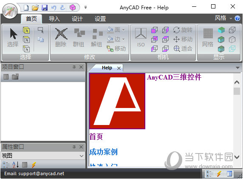Click the folder icon in 项目窗口 toolbar
The image size is (243, 179).
15,77
